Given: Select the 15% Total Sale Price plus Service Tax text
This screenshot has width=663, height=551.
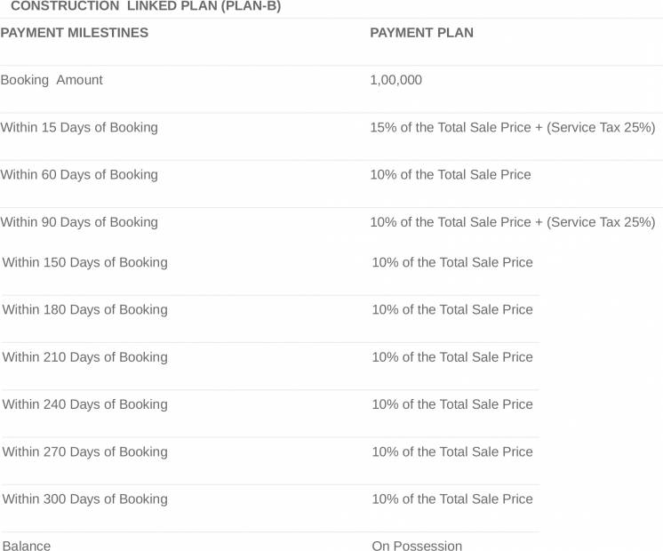Looking at the screenshot, I should coord(512,127).
